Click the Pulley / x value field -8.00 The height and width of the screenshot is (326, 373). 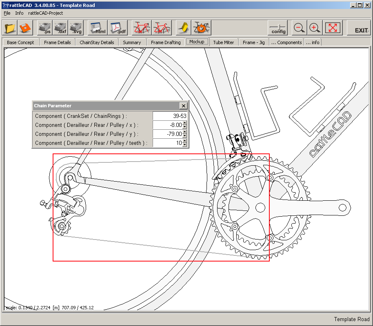click(x=168, y=125)
